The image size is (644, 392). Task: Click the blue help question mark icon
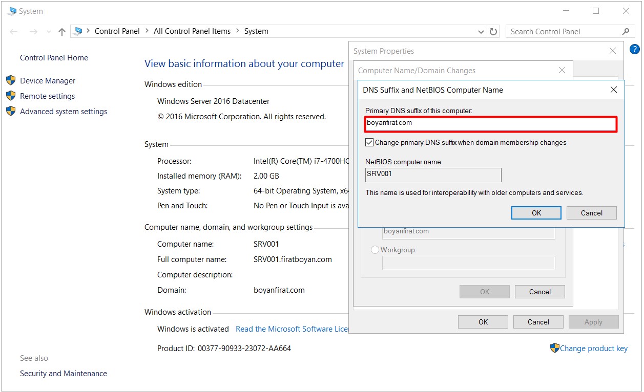click(634, 50)
